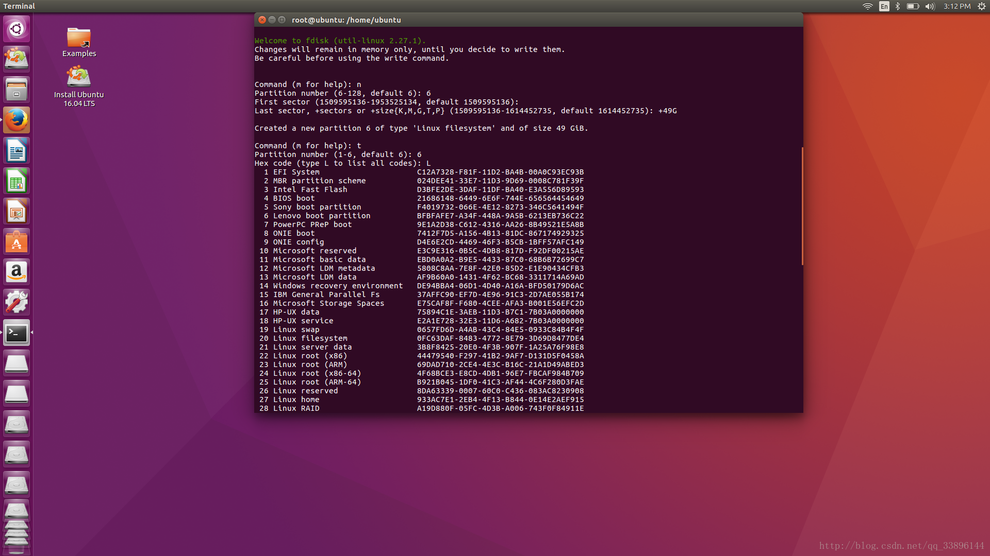Focus the Terminal launcher icon
990x556 pixels.
click(16, 333)
